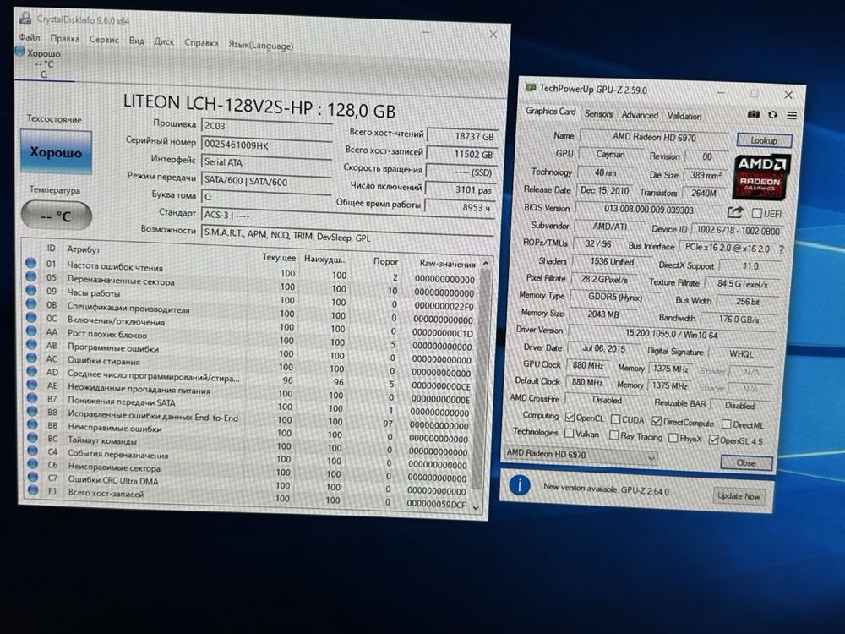
Task: Toggle the DirectCompute checkbox
Action: [657, 420]
